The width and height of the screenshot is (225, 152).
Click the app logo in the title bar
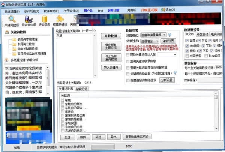(3, 5)
